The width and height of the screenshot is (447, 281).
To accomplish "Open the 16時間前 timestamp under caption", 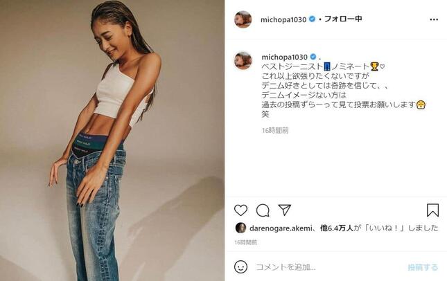I will [275, 130].
